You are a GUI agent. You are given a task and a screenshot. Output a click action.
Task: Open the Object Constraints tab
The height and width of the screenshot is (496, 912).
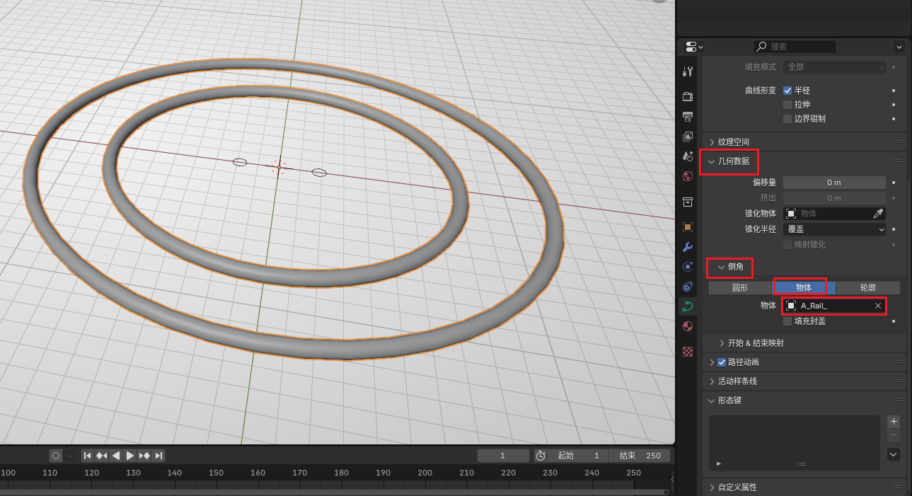tap(687, 287)
